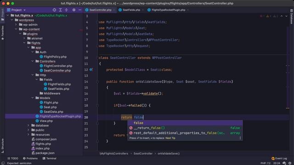Image resolution: width=294 pixels, height=165 pixels.
Task: Hide the Project panel with minus icon
Action: point(80,10)
